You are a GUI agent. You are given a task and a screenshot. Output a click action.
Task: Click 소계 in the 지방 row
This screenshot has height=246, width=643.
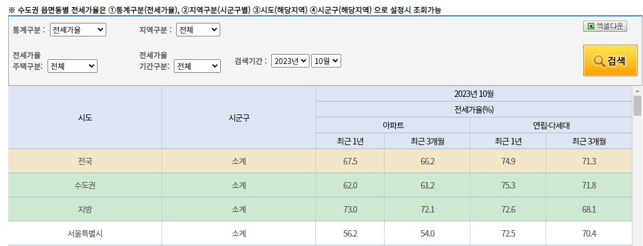coord(238,210)
